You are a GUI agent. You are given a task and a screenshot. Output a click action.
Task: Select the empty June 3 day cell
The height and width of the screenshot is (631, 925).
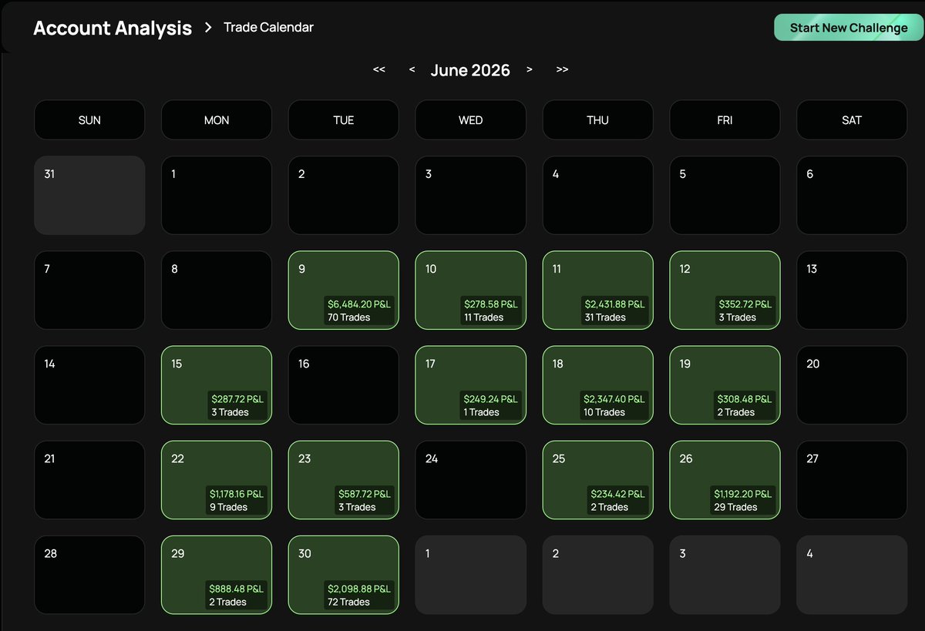(x=471, y=196)
